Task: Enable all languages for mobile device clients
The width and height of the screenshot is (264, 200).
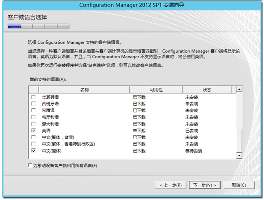Action: tap(30, 166)
